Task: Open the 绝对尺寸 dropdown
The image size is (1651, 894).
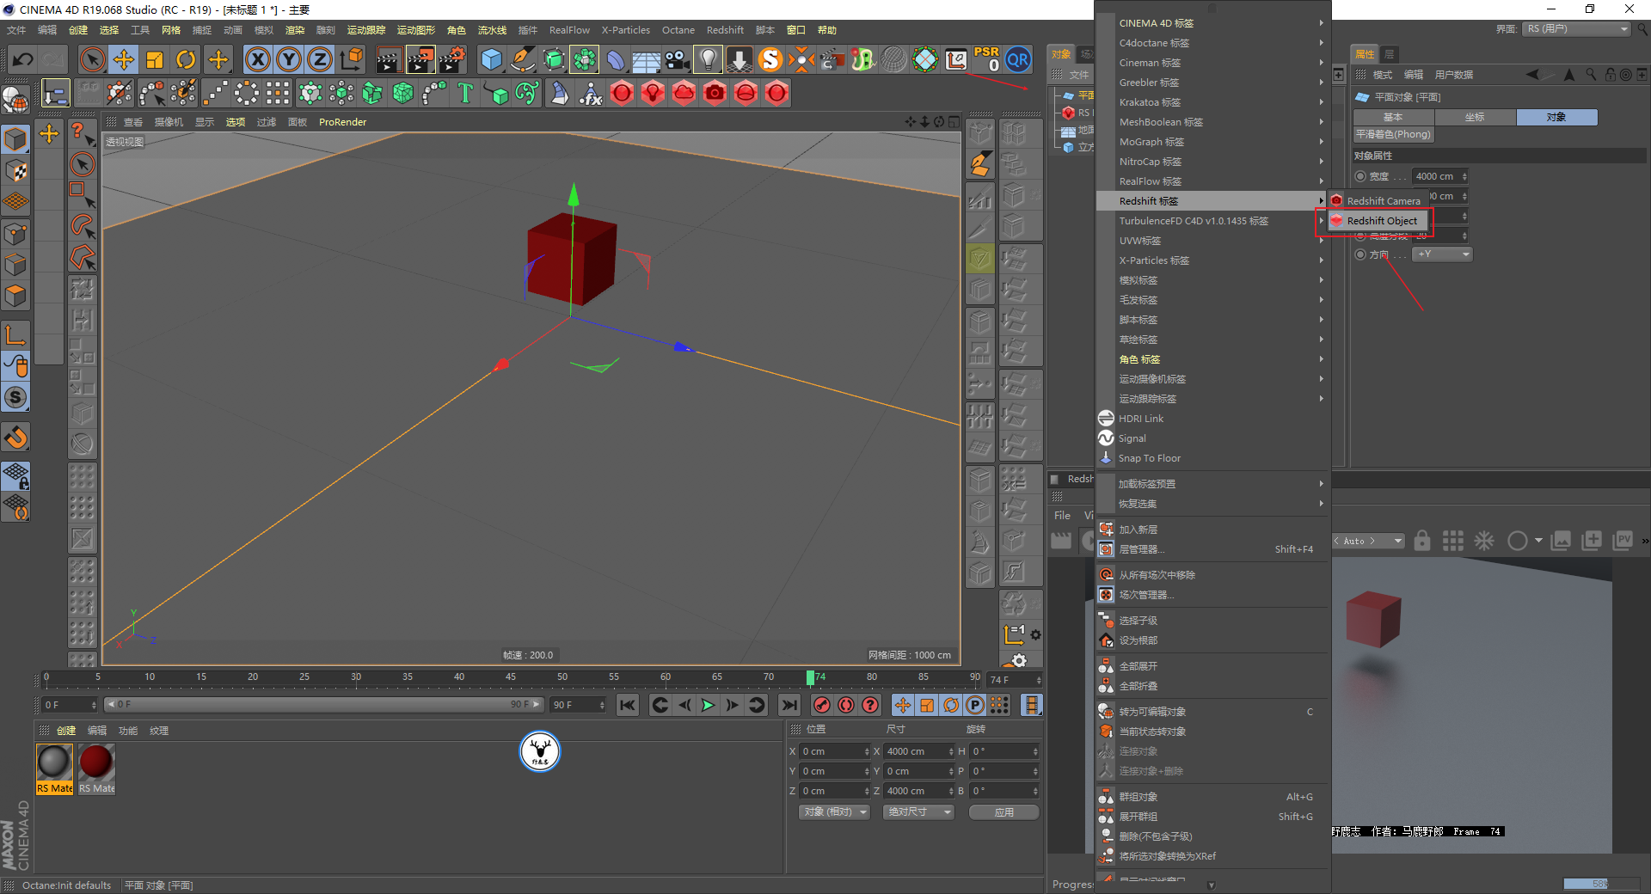Action: coord(918,812)
